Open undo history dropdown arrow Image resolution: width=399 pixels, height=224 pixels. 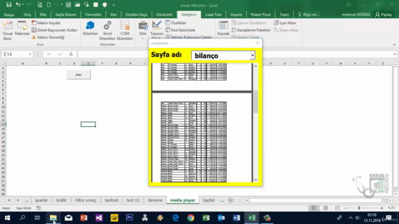coord(23,5)
